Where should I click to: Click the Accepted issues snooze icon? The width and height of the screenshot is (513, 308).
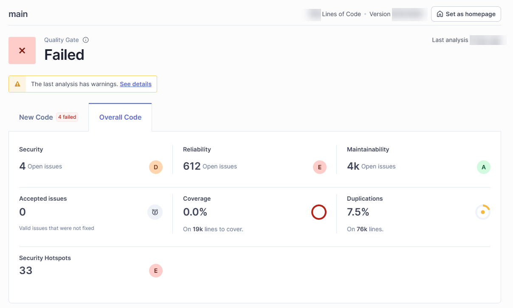[155, 212]
